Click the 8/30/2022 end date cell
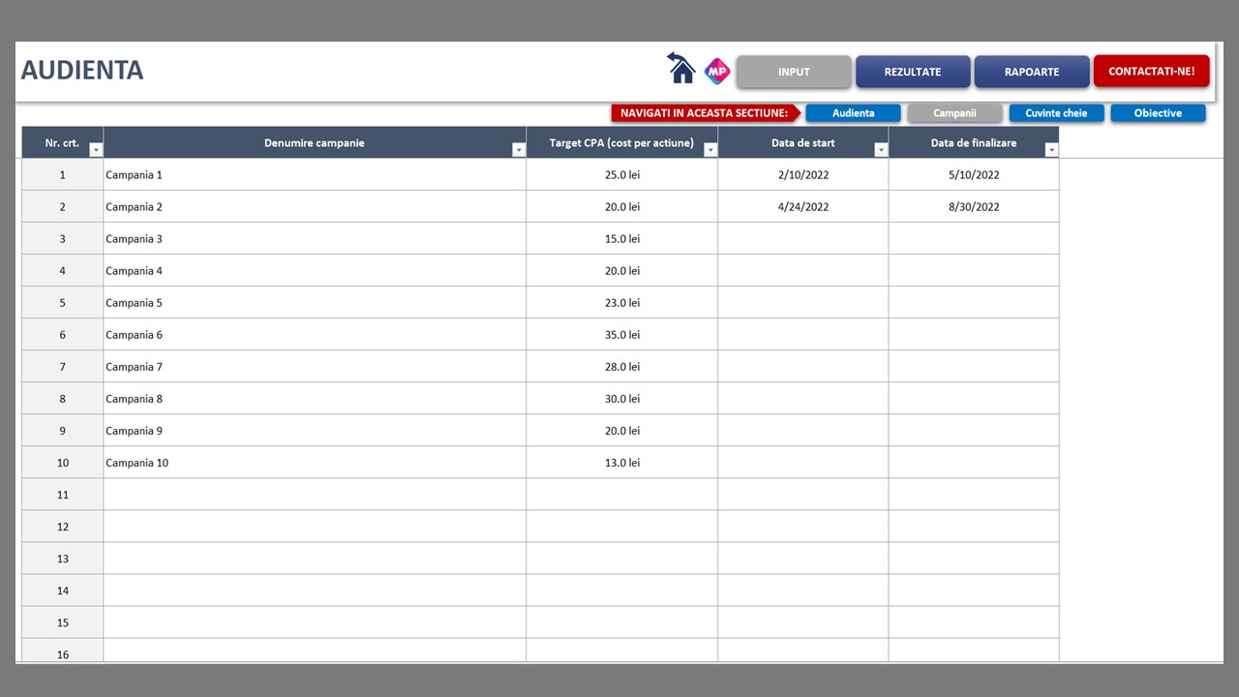Image resolution: width=1239 pixels, height=697 pixels. 973,207
